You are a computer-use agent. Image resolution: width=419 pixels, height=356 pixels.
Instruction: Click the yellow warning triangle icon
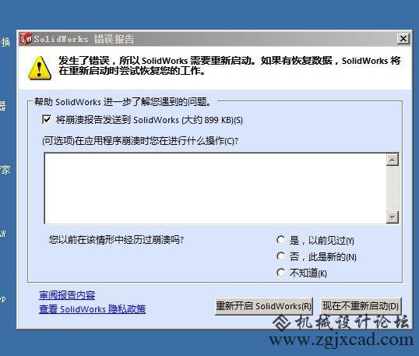(x=40, y=68)
